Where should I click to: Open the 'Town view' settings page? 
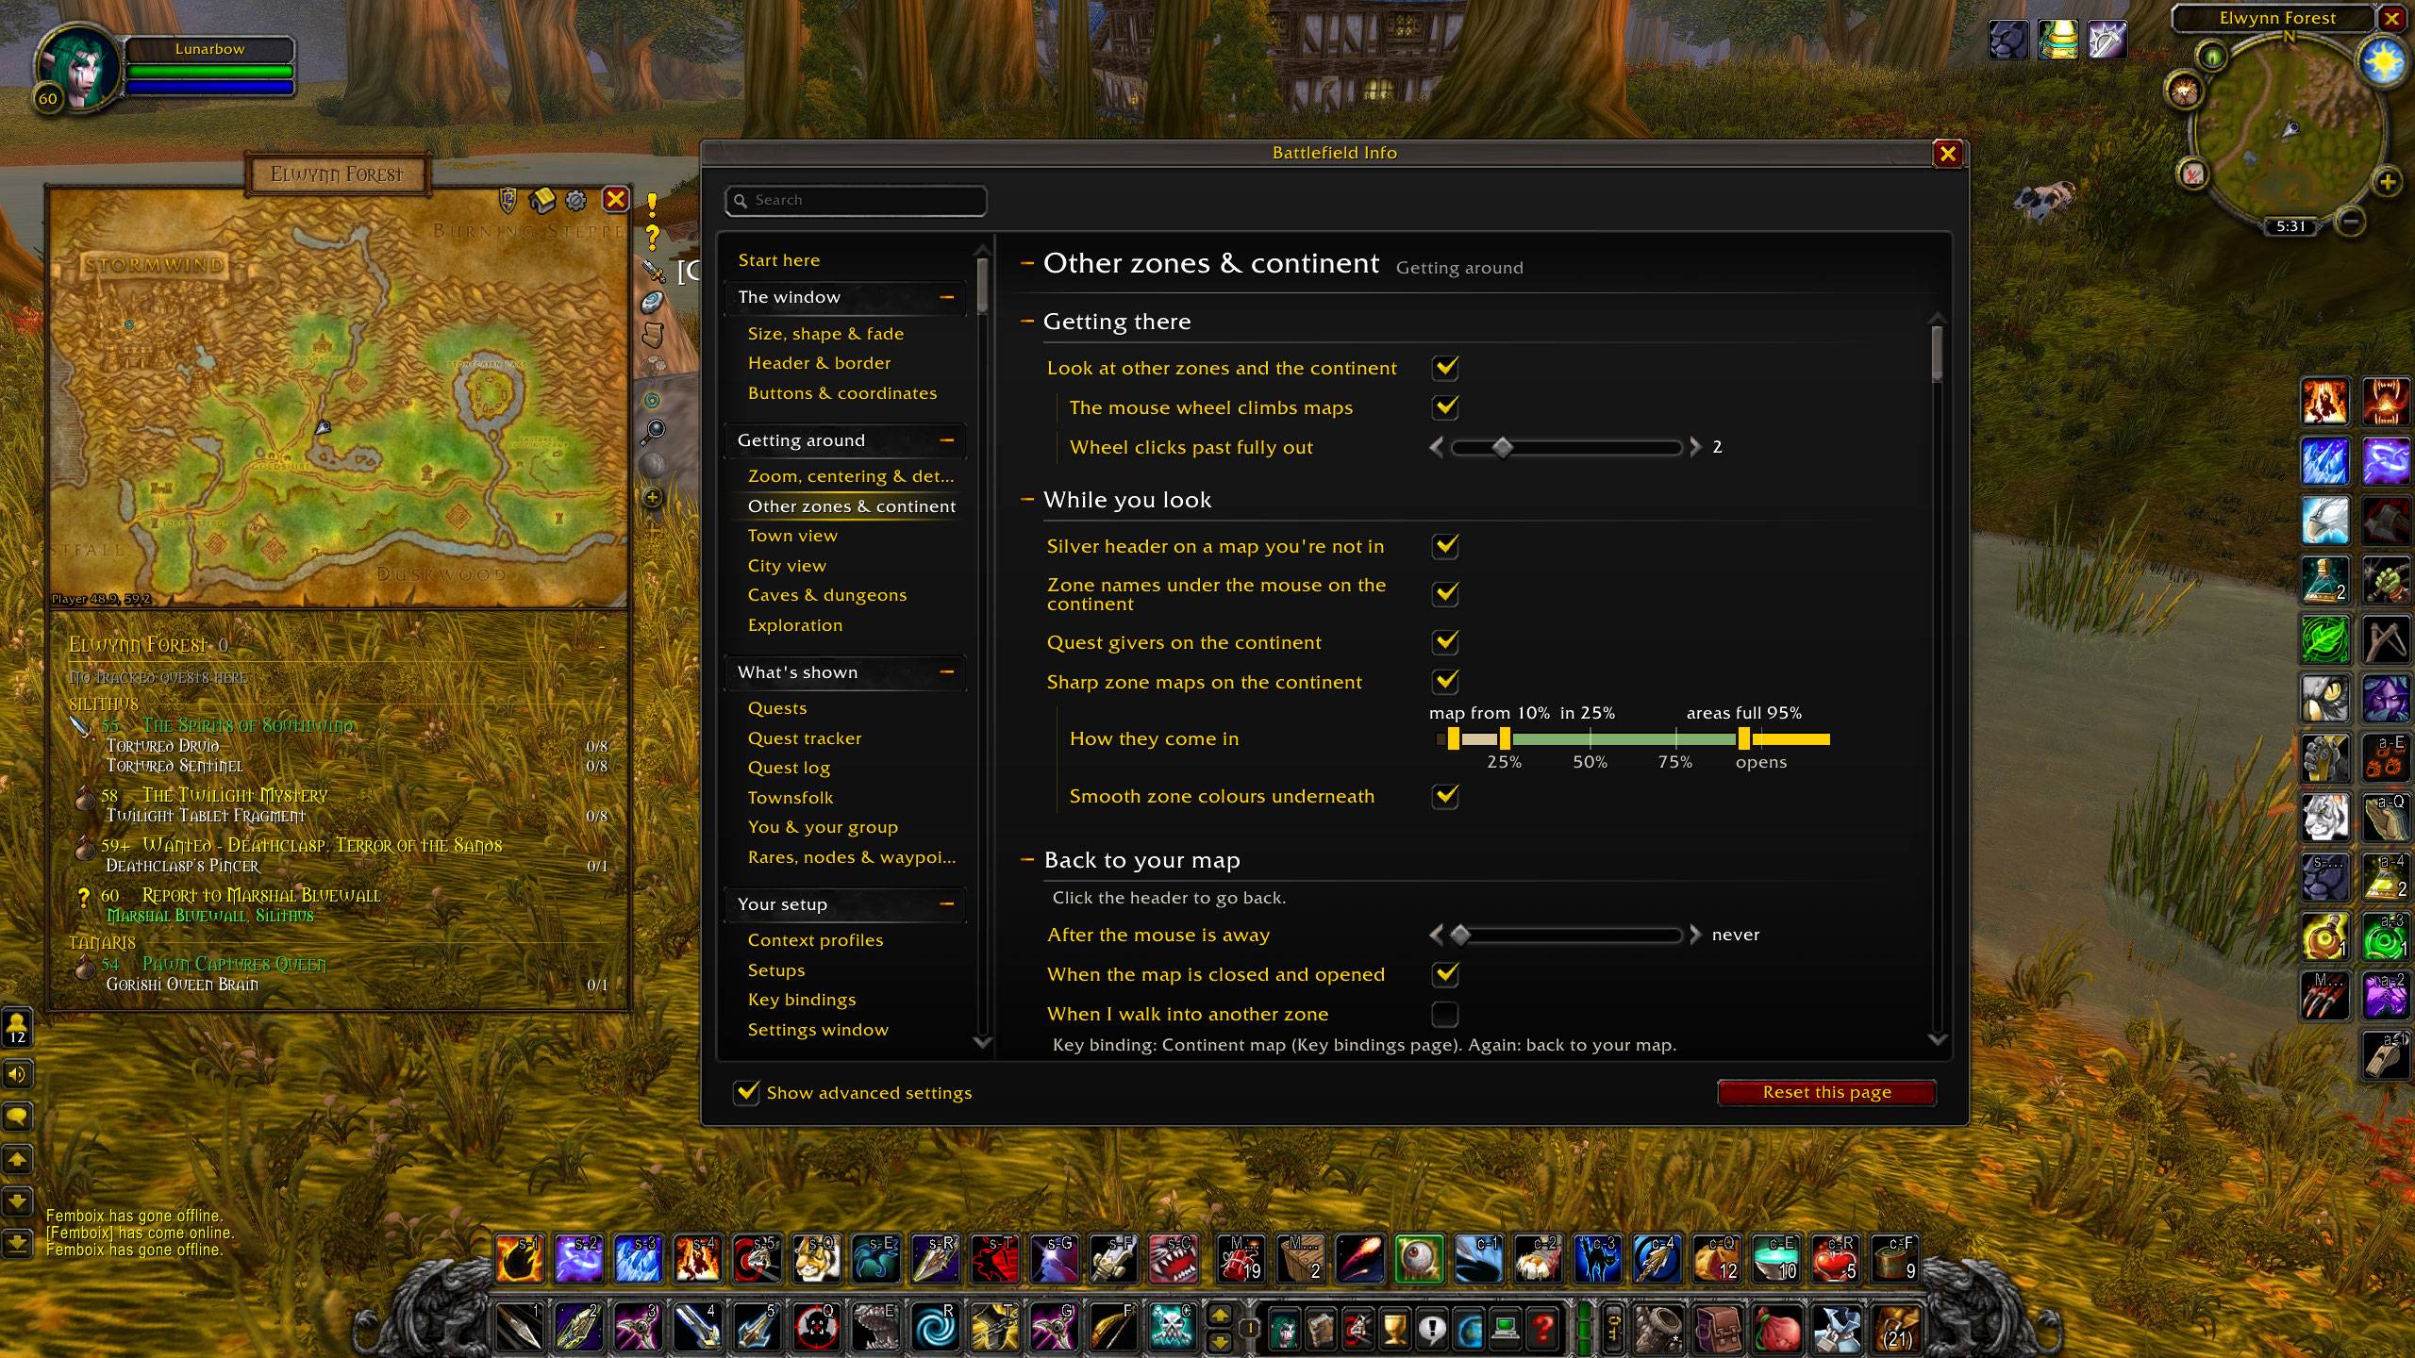tap(792, 536)
